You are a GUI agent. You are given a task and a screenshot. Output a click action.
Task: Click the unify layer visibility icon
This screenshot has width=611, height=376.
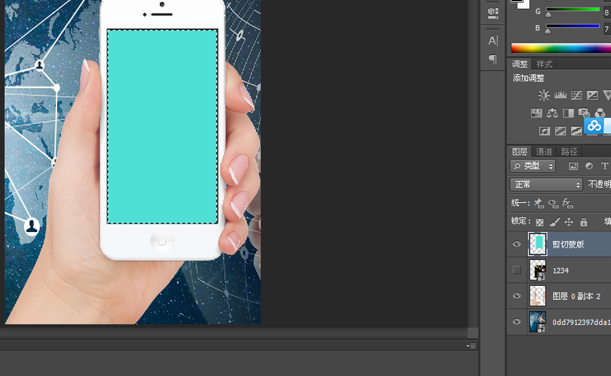tap(553, 203)
